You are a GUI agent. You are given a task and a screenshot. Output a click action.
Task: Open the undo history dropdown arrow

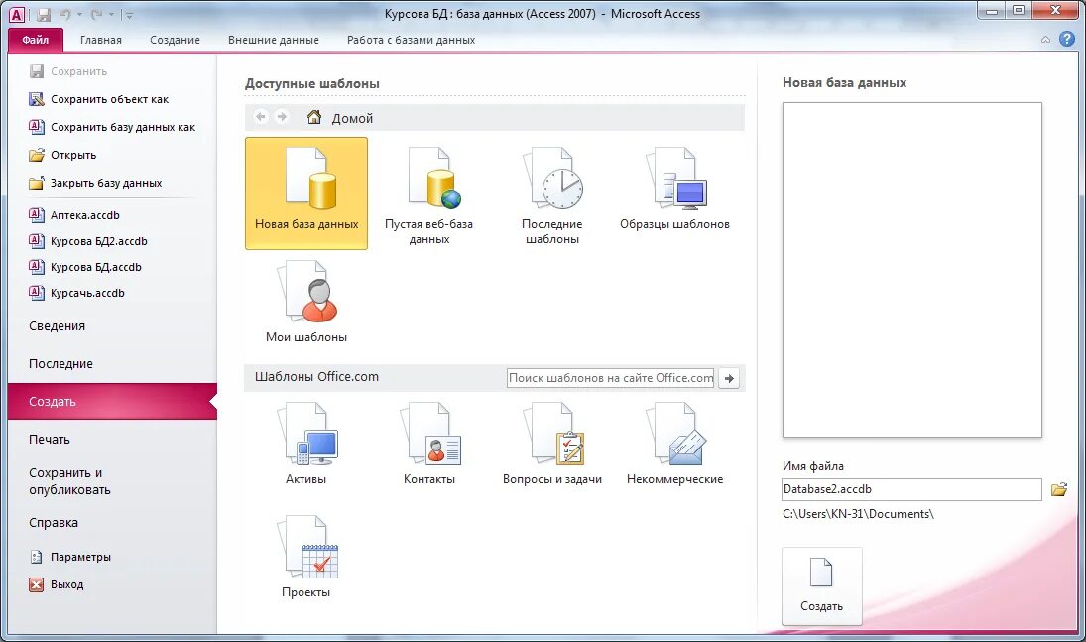pos(79,14)
